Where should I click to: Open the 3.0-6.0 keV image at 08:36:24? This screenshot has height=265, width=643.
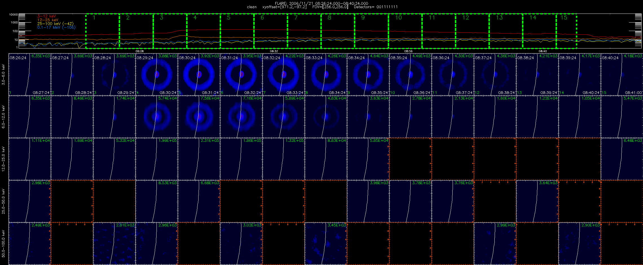453,74
